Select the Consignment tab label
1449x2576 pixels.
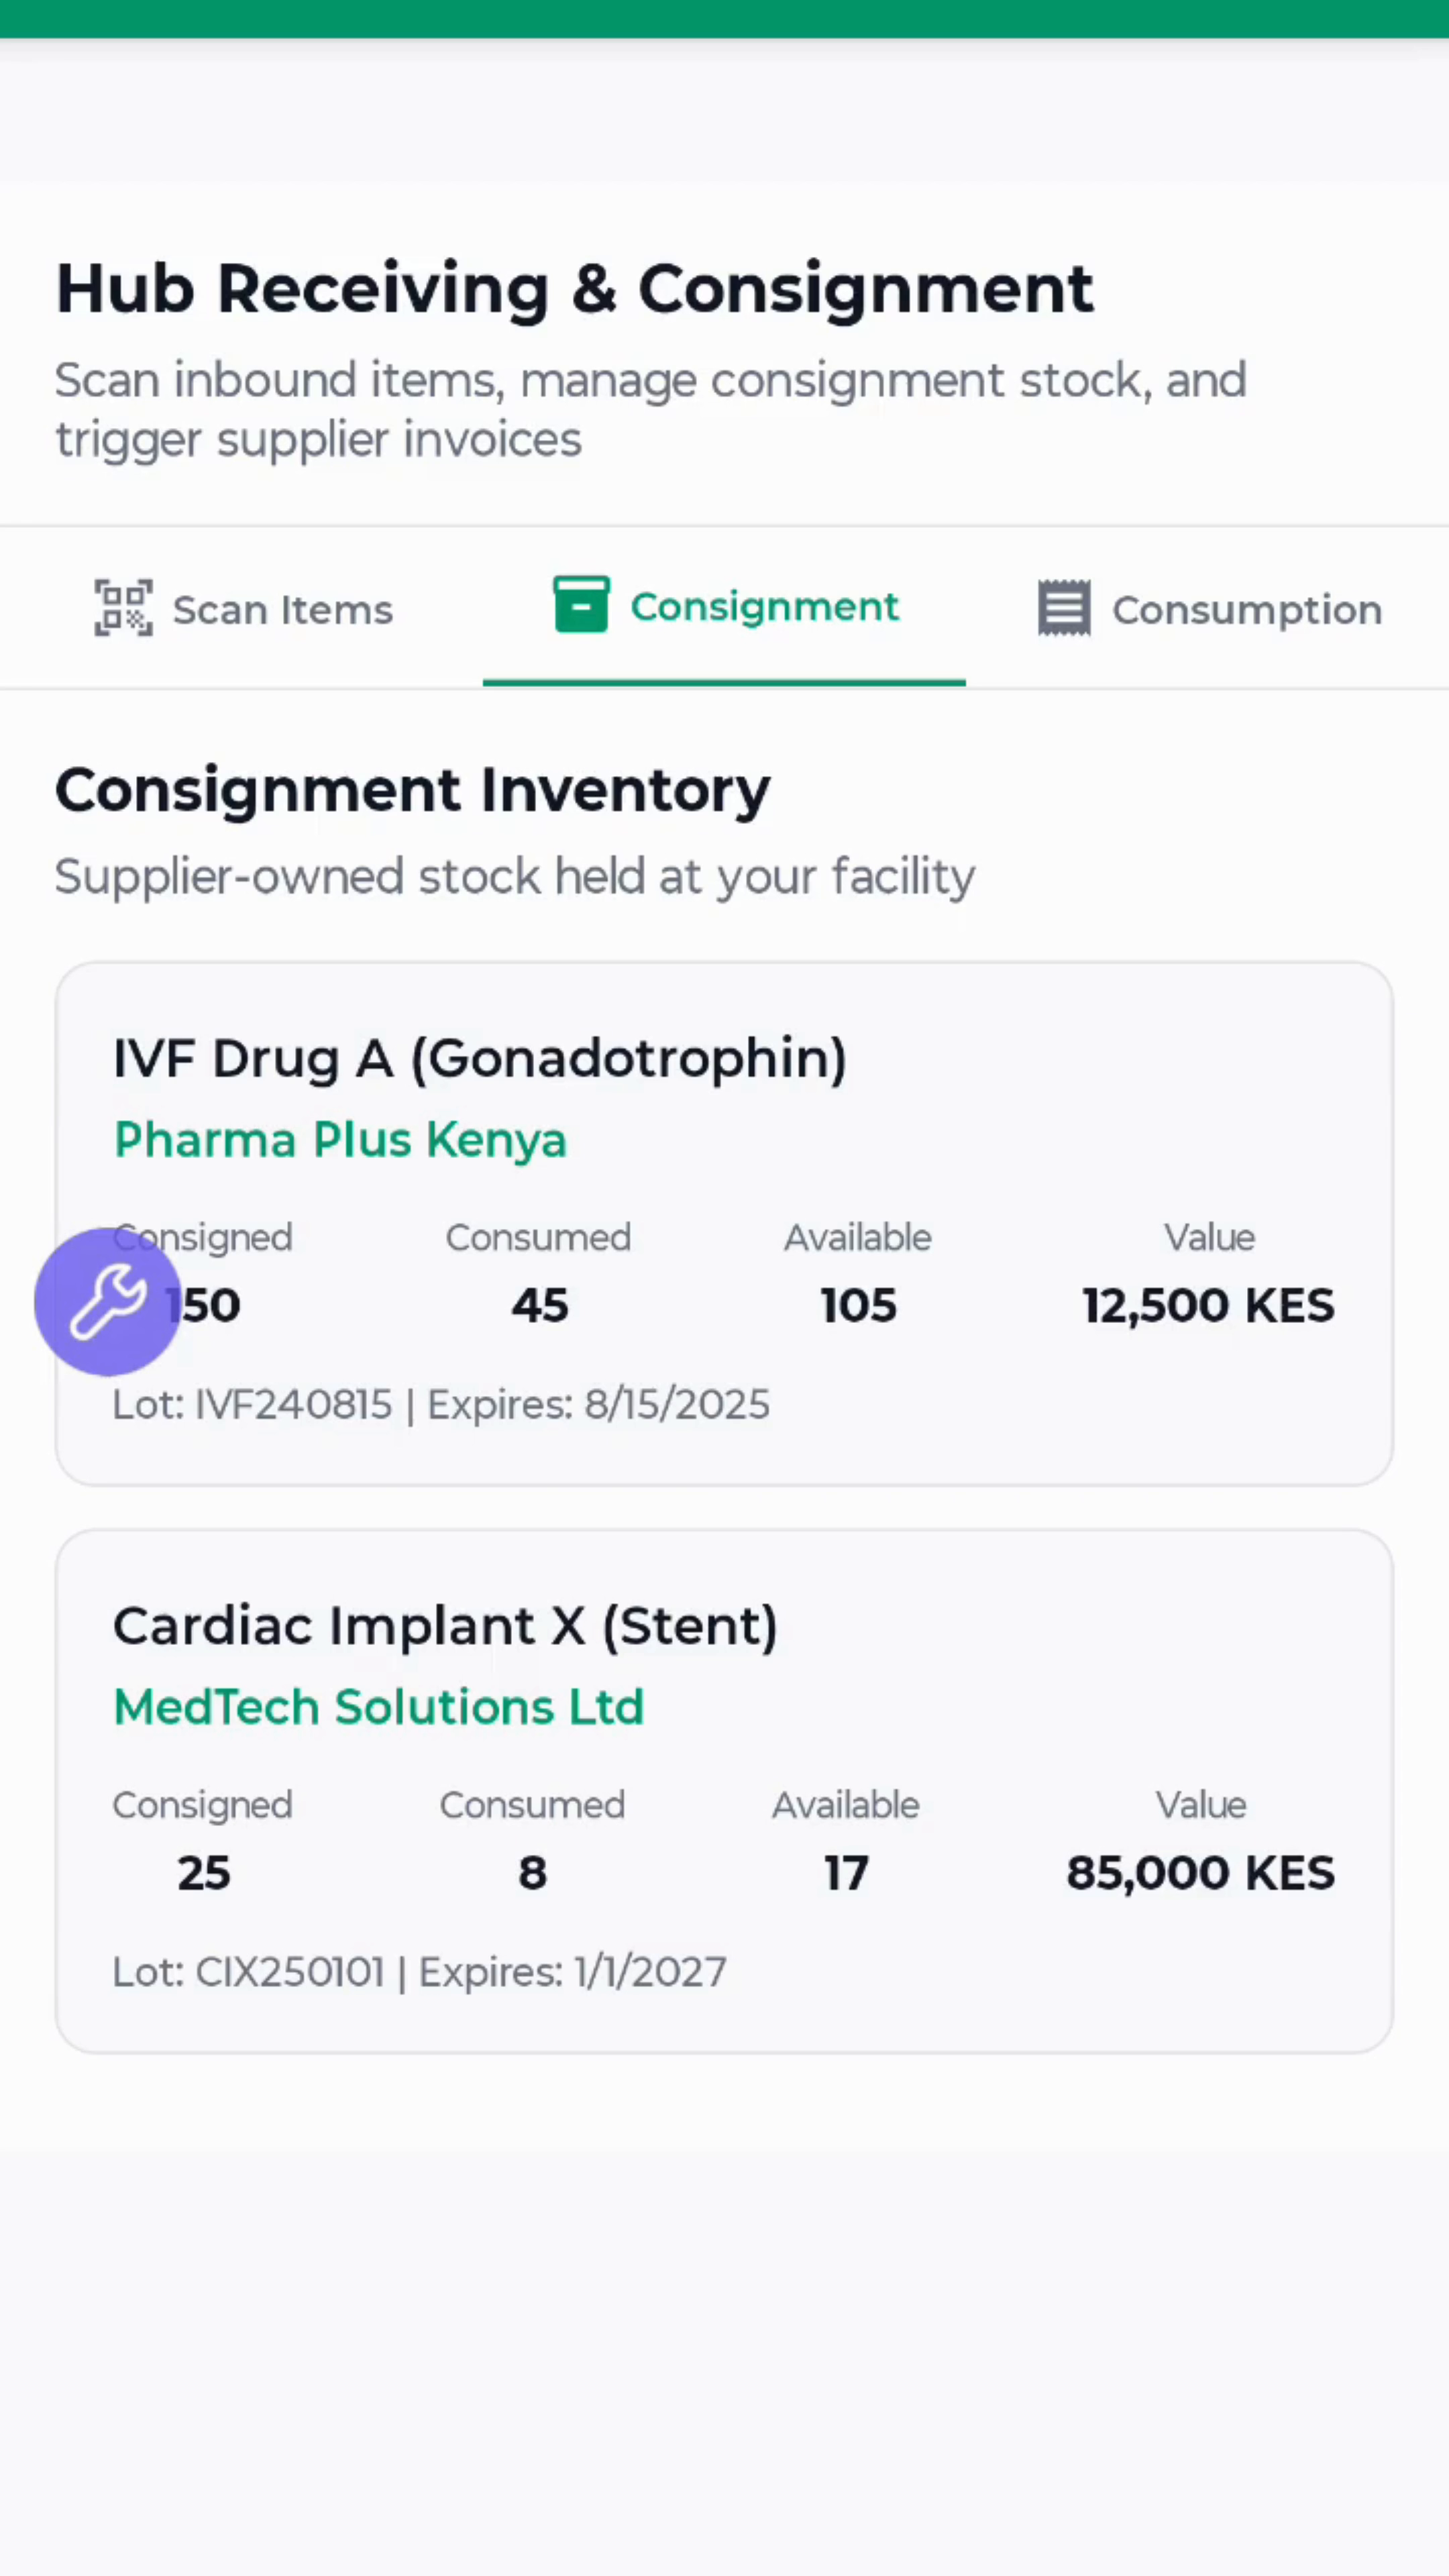click(765, 607)
